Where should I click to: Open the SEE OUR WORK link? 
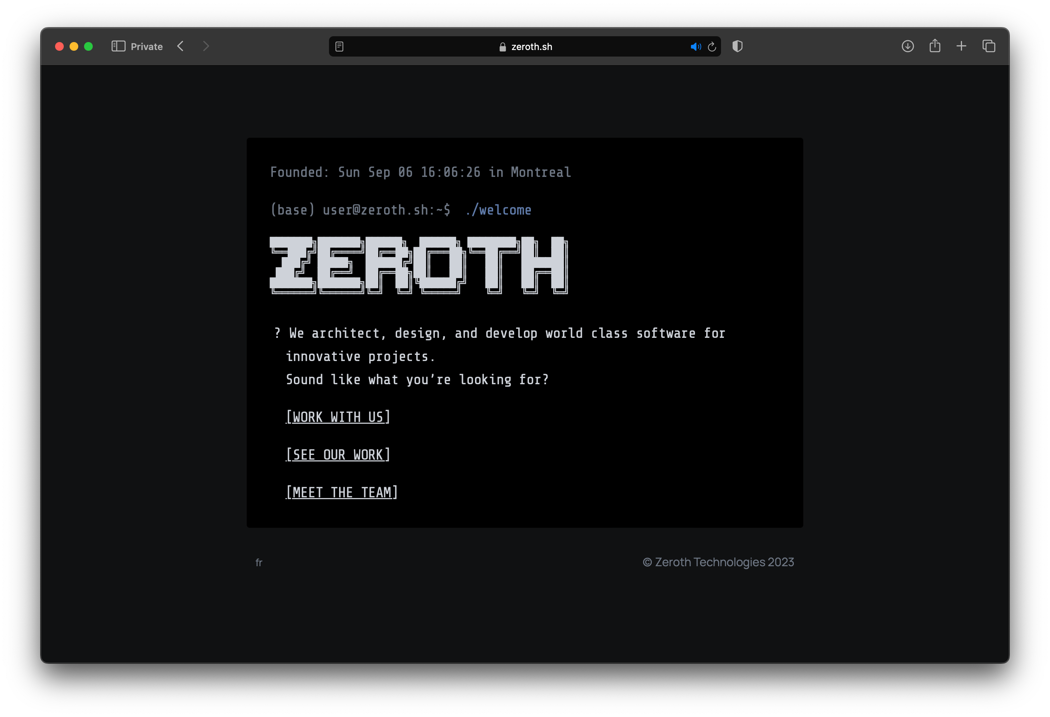coord(337,454)
